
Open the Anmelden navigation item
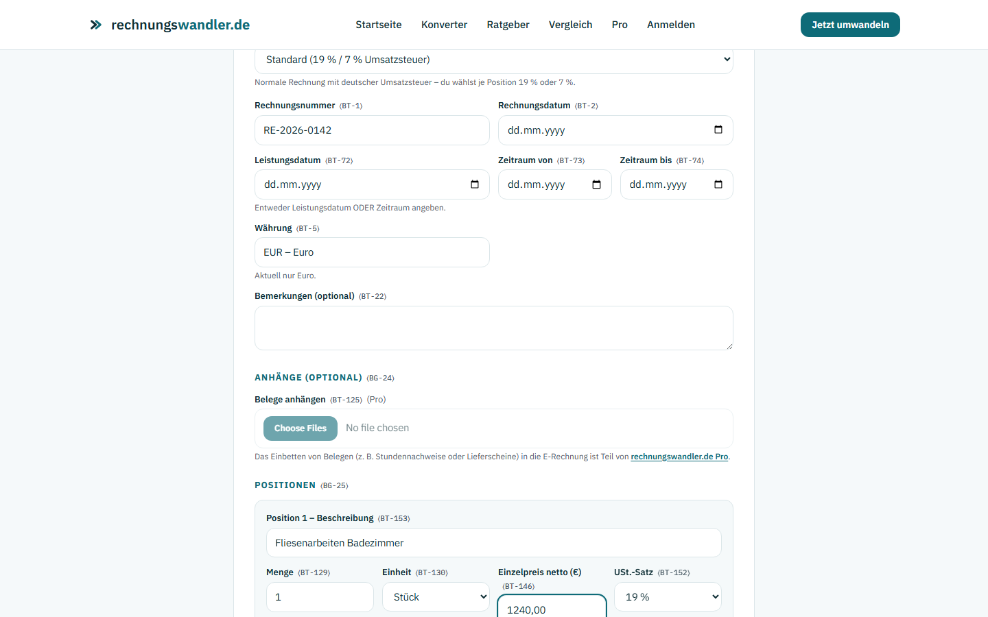click(671, 25)
